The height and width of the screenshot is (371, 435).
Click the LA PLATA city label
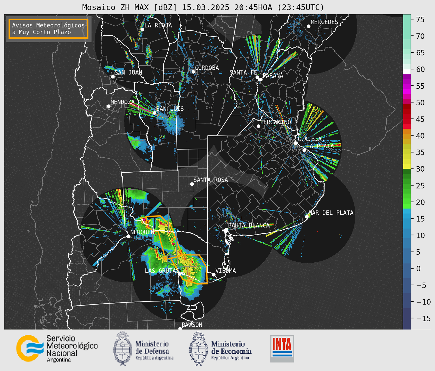(x=320, y=146)
